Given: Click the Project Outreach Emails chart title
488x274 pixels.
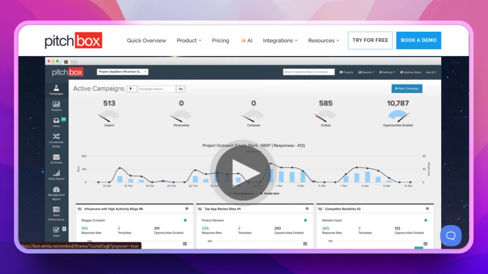Looking at the screenshot, I should 254,145.
